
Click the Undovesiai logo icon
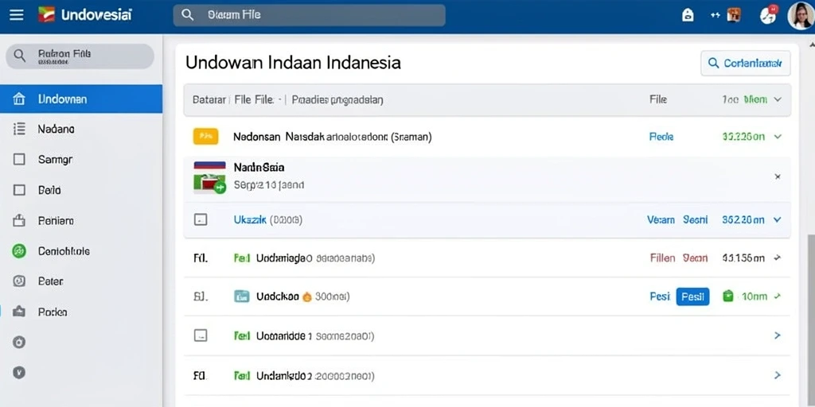click(x=46, y=14)
